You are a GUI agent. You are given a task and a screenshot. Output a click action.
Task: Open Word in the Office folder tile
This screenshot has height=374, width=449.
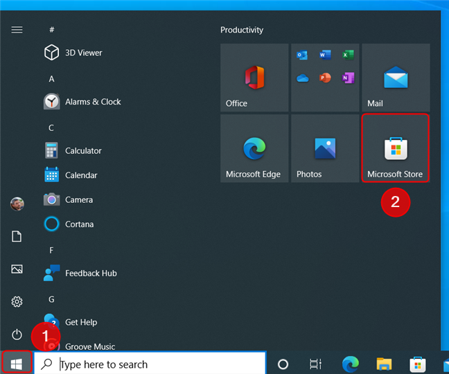(325, 55)
